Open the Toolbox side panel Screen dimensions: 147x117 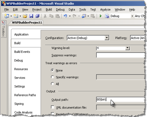pos(3,29)
